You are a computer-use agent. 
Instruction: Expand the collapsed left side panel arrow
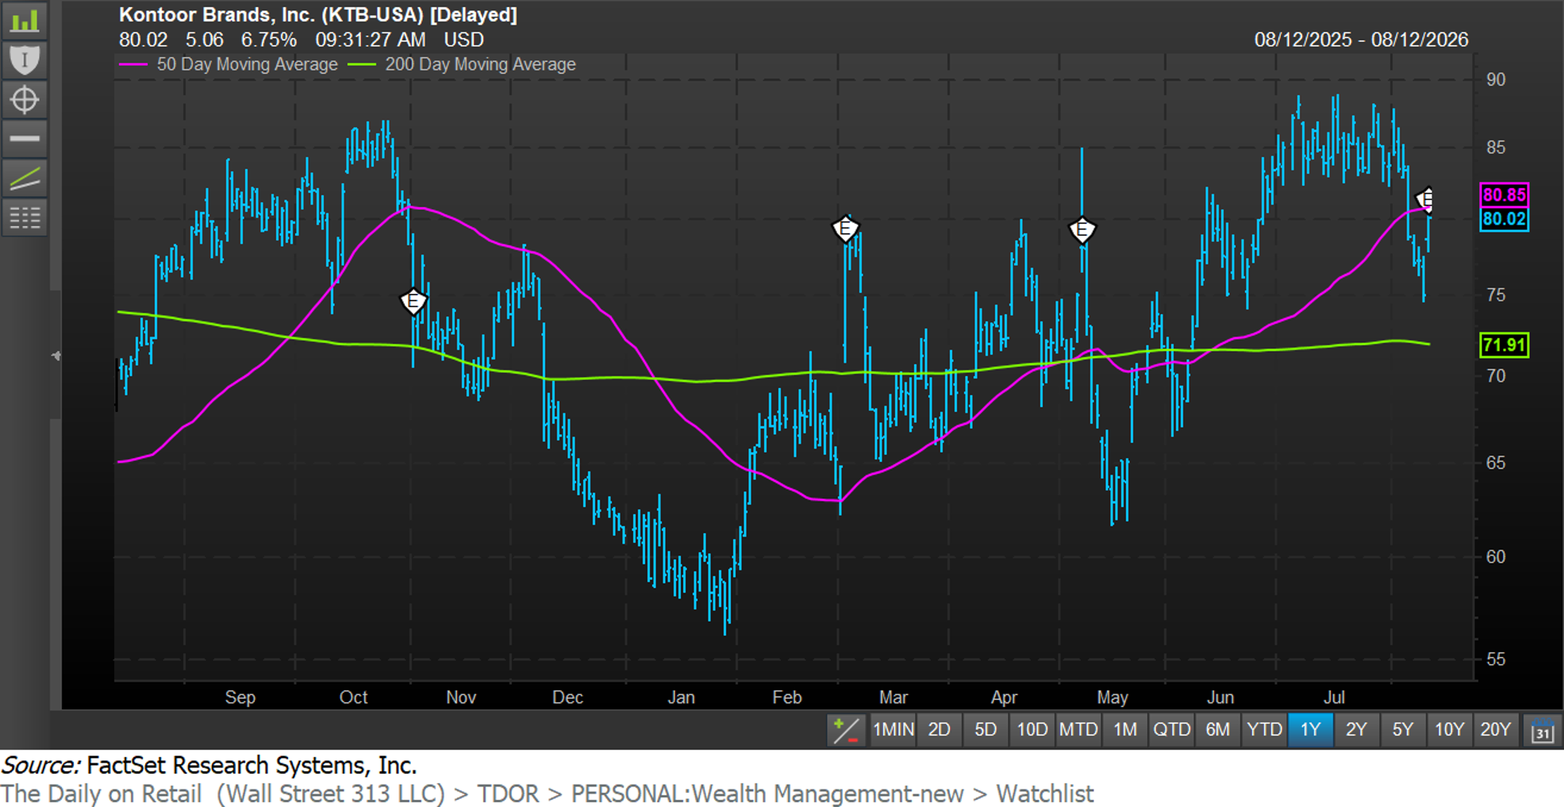pos(56,355)
